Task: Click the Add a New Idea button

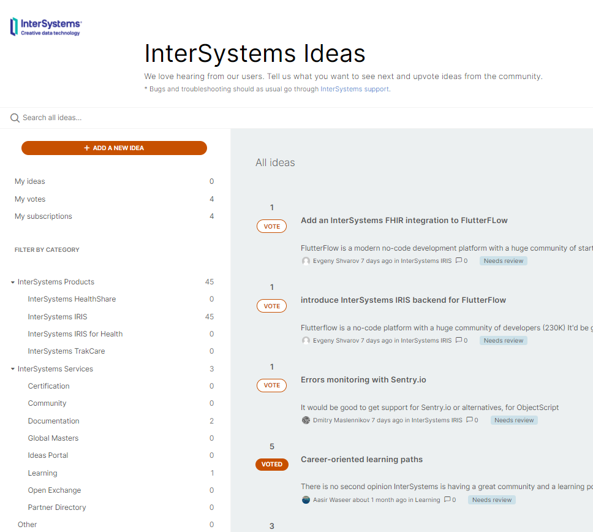Action: click(114, 148)
